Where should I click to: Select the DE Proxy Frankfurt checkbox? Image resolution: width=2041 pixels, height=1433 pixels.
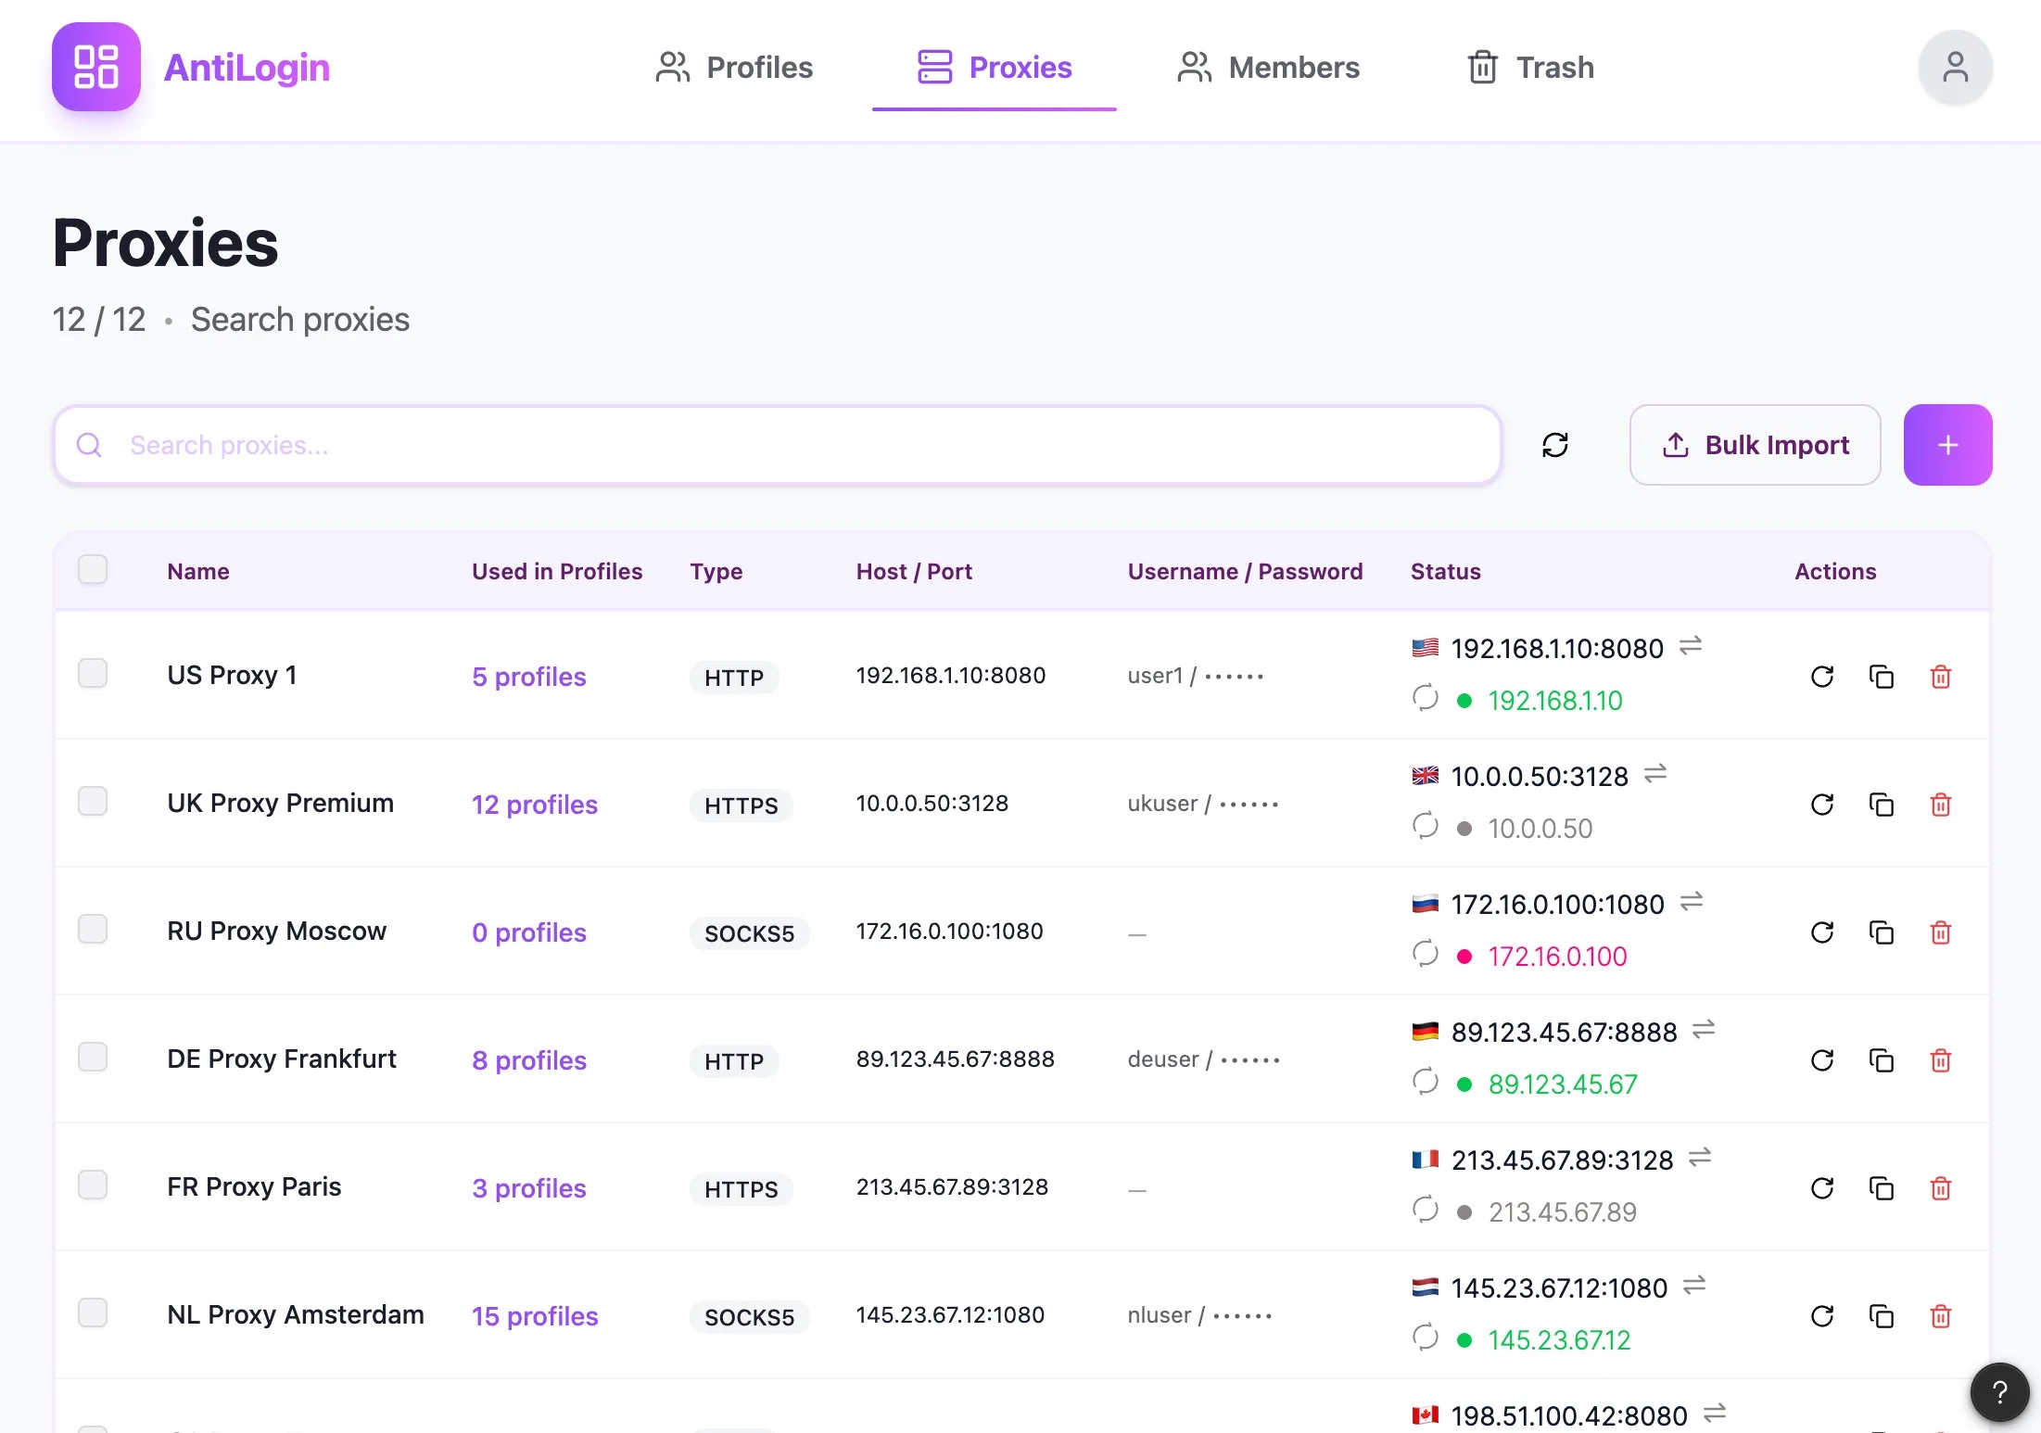pos(93,1057)
